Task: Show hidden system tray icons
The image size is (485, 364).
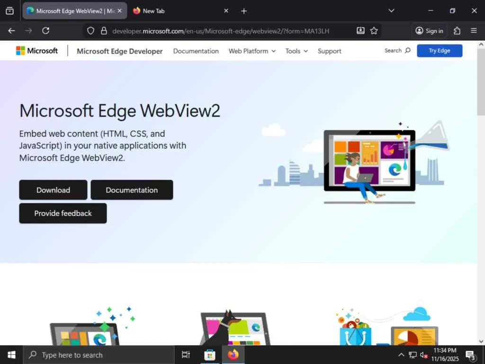Action: pyautogui.click(x=401, y=355)
